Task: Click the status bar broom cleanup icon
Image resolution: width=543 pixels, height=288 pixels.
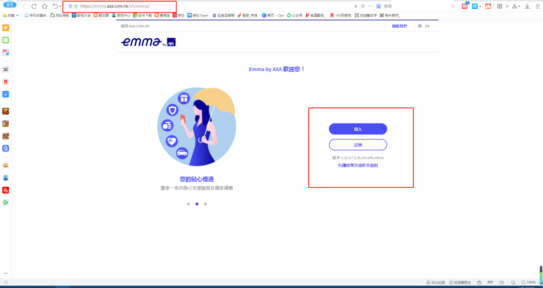Action: [x=479, y=282]
